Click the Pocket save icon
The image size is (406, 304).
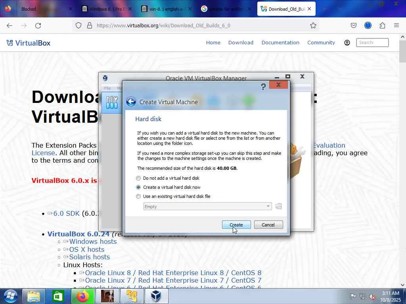click(x=353, y=25)
